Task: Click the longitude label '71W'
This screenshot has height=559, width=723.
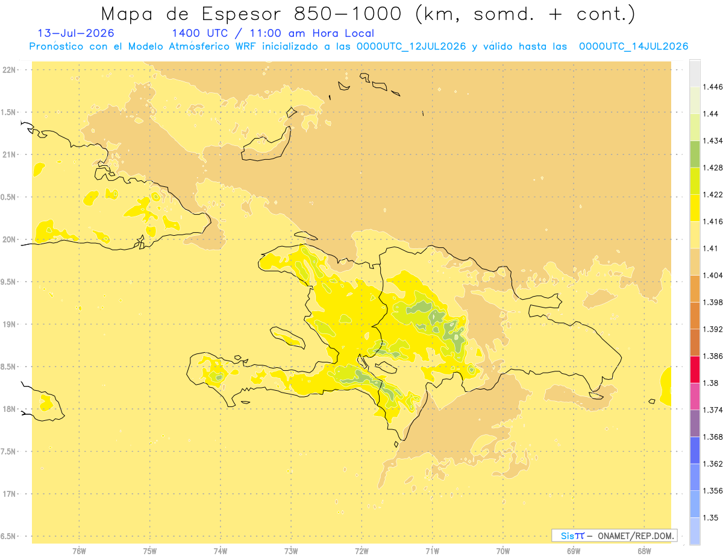Action: 432,551
